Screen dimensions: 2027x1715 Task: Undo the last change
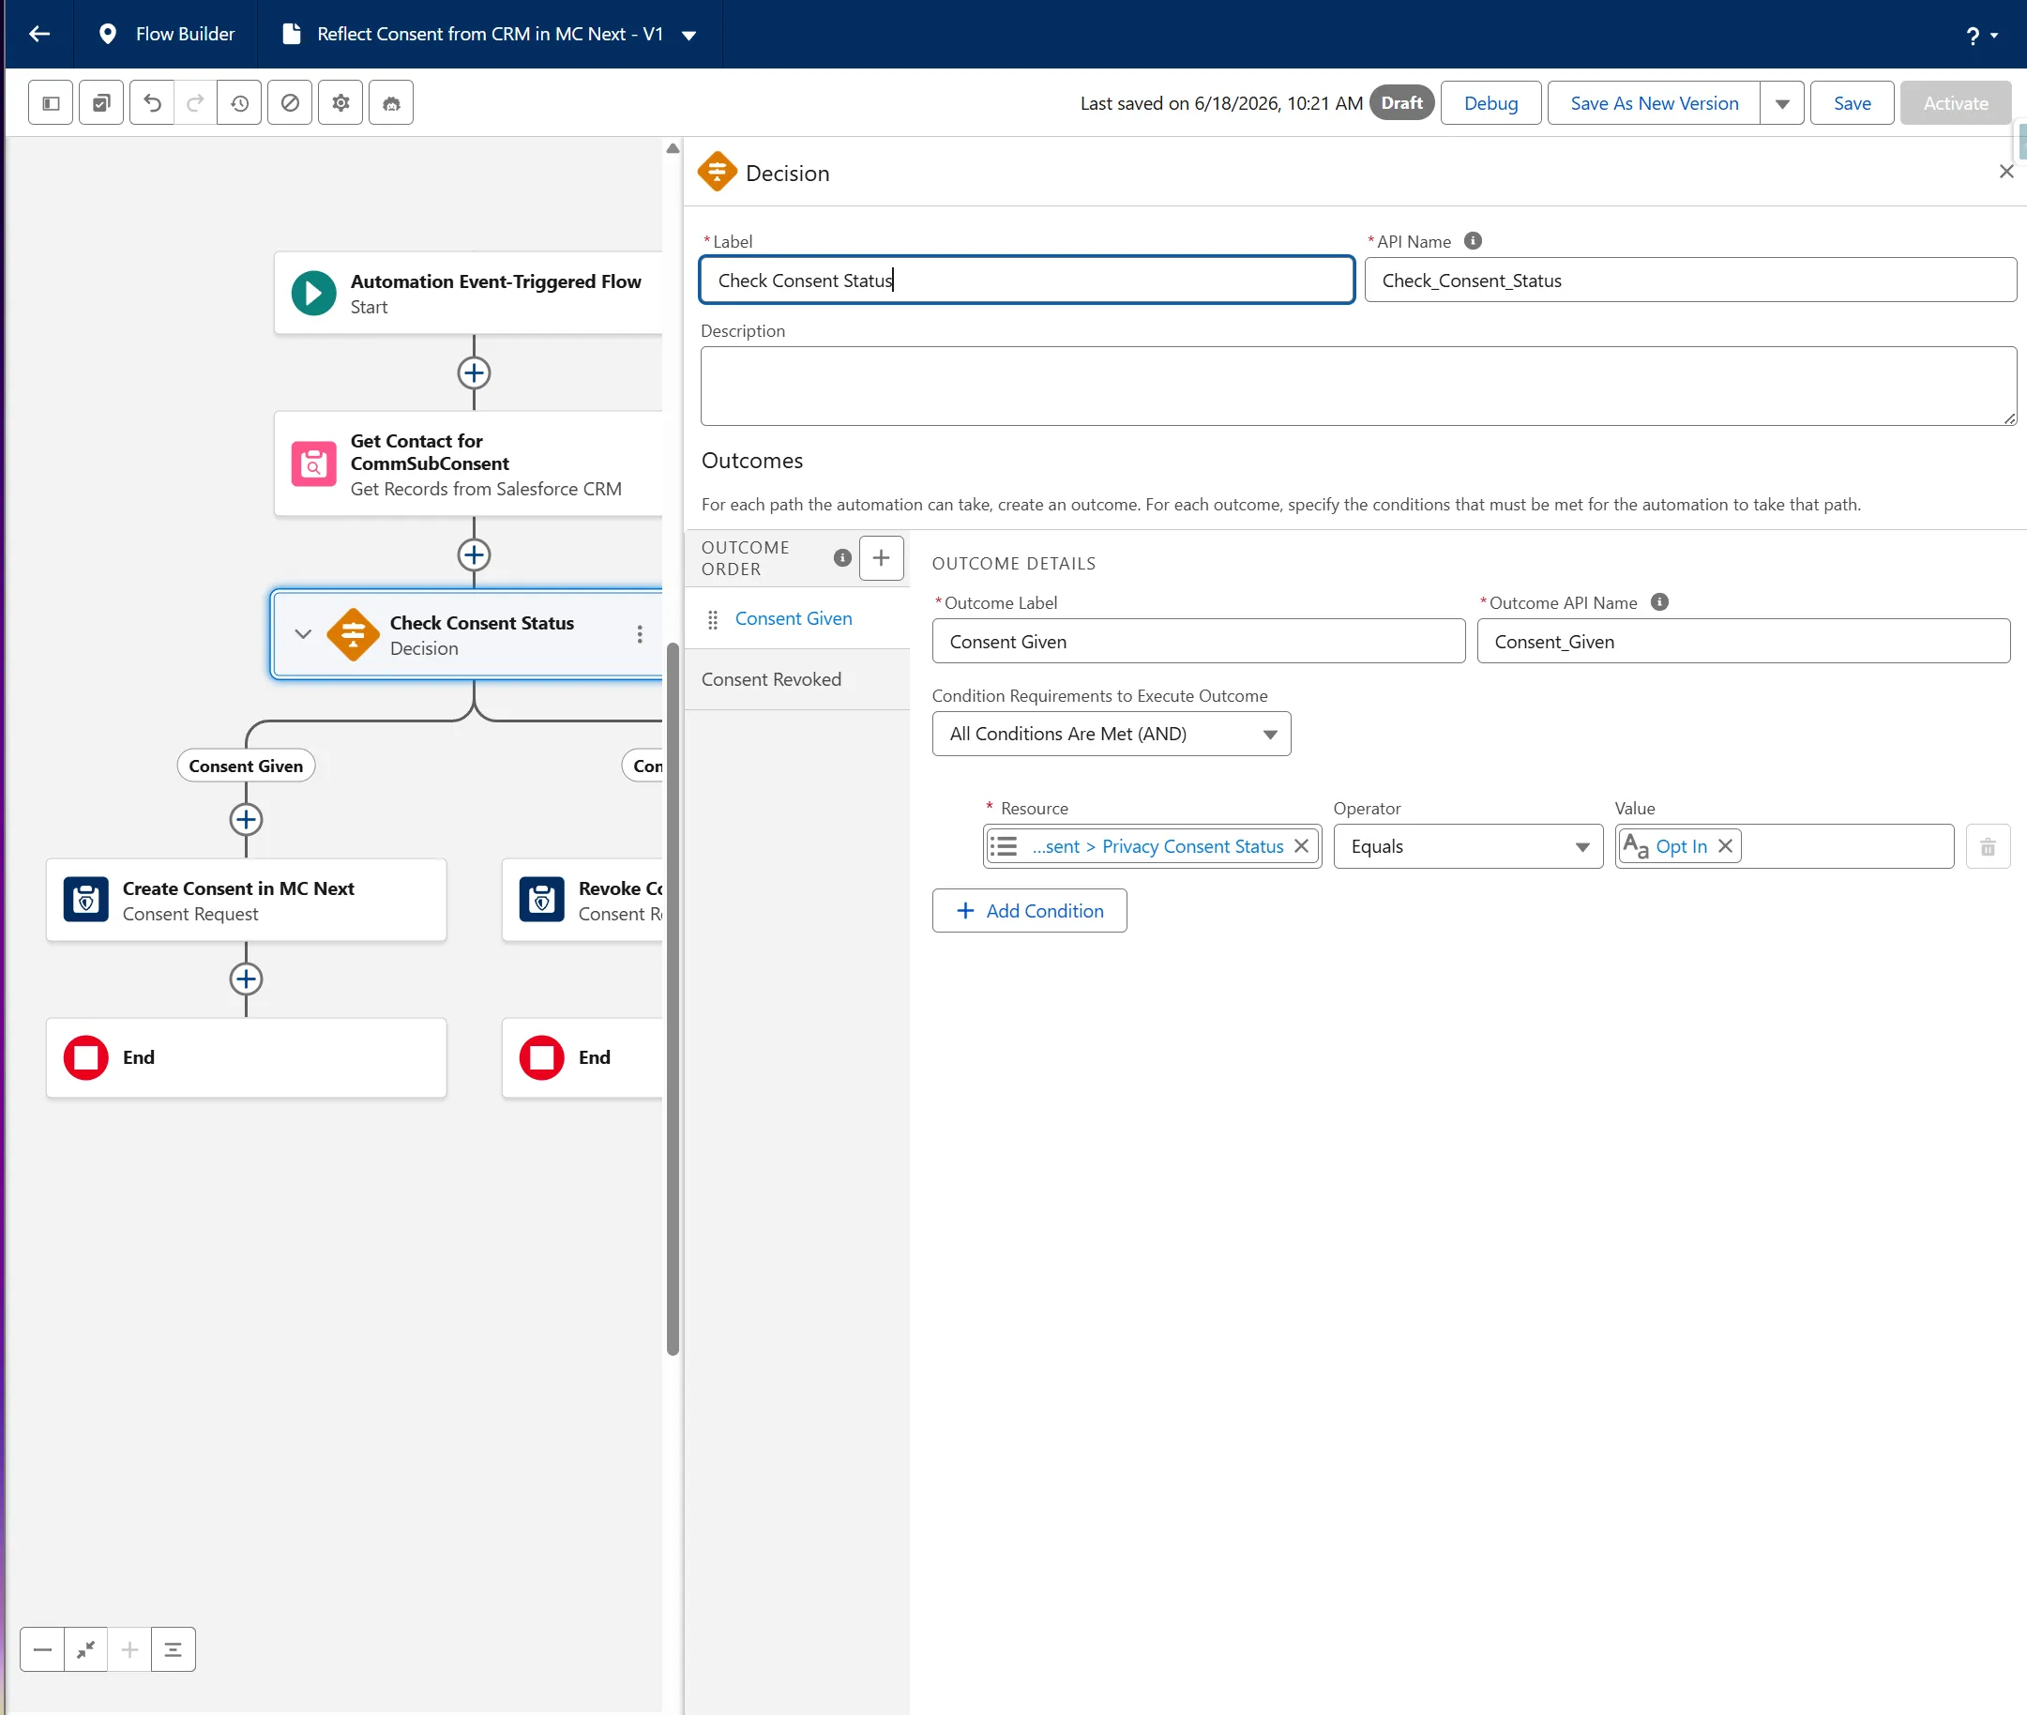pos(152,103)
